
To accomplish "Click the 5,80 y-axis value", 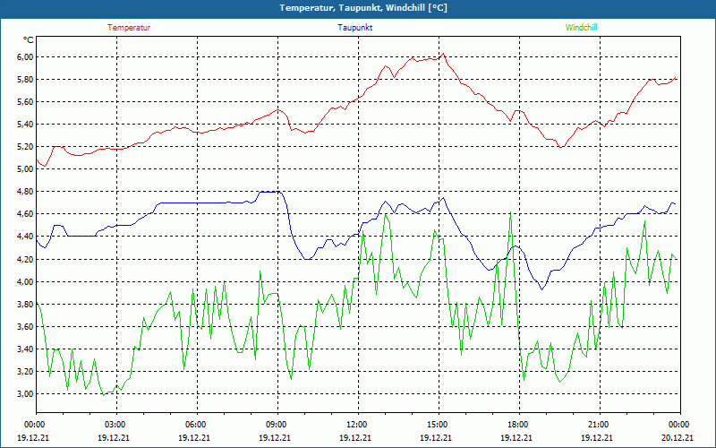I will pos(25,80).
